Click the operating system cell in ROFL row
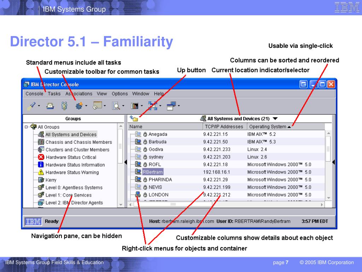The image size is (362, 272). point(279,164)
